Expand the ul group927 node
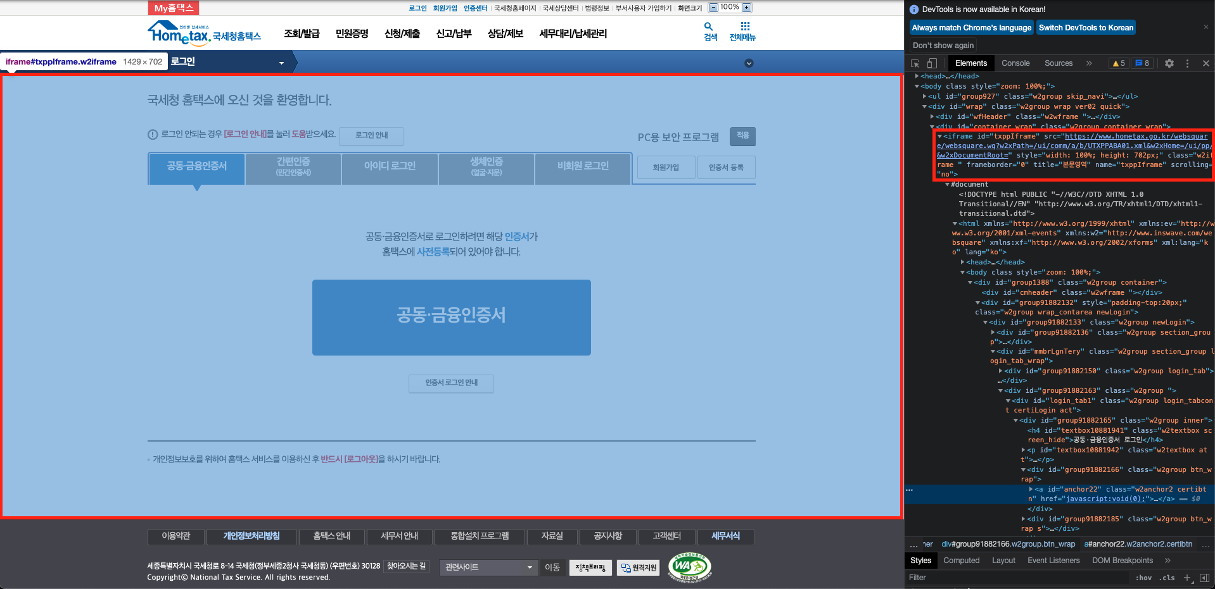Image resolution: width=1215 pixels, height=589 pixels. [x=924, y=96]
